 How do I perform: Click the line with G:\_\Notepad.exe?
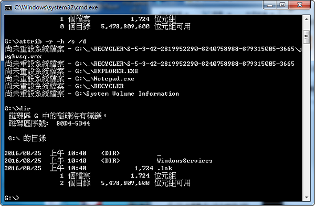pyautogui.click(x=69, y=79)
